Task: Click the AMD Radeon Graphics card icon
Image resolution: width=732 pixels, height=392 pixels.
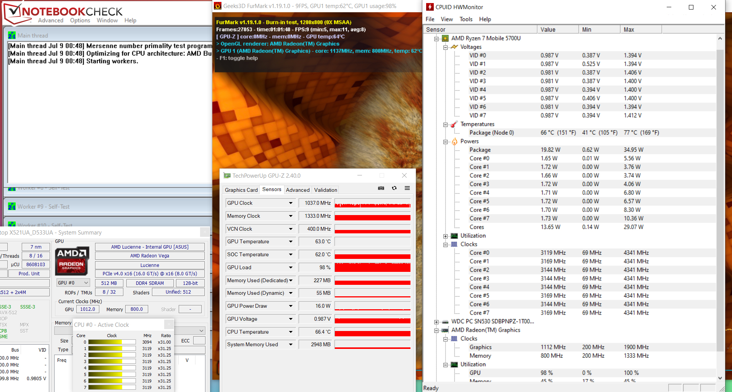Action: 445,330
